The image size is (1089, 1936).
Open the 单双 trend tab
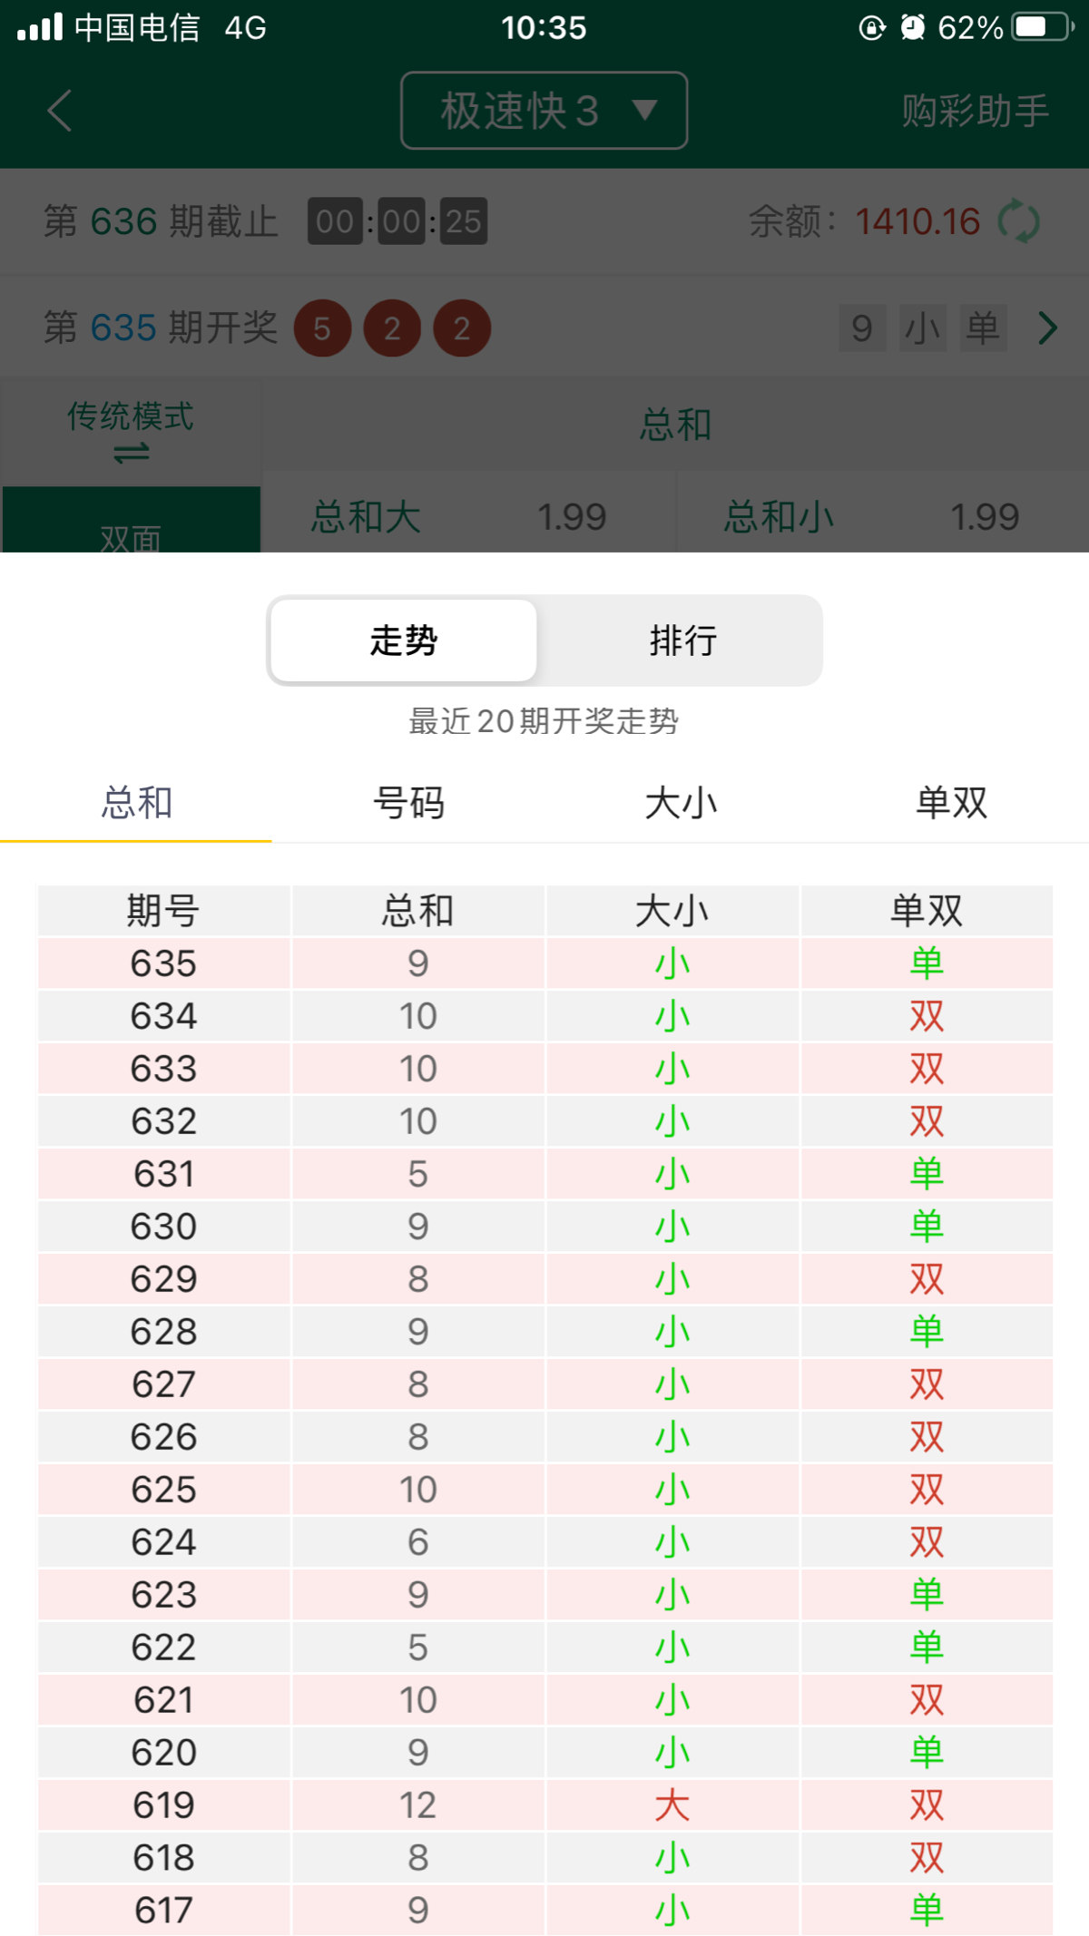pyautogui.click(x=951, y=803)
